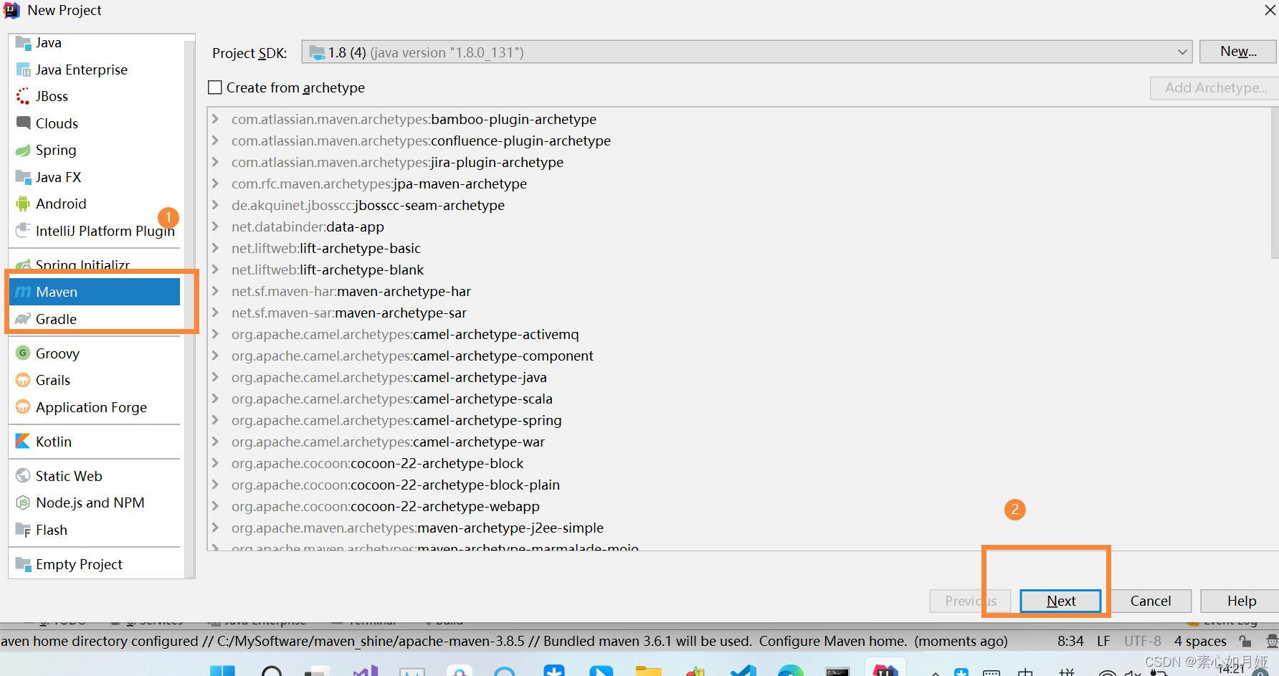Pick the Java FX icon

click(23, 176)
